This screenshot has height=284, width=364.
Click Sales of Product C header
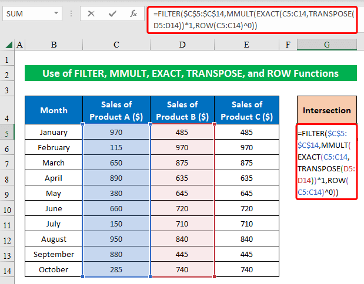pyautogui.click(x=247, y=110)
